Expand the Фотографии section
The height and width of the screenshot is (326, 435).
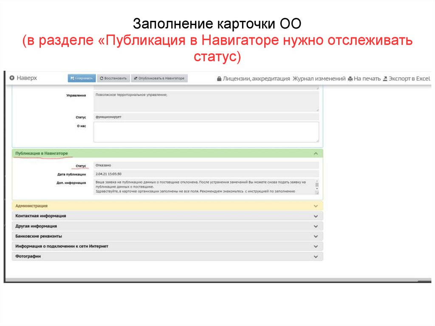tap(315, 256)
